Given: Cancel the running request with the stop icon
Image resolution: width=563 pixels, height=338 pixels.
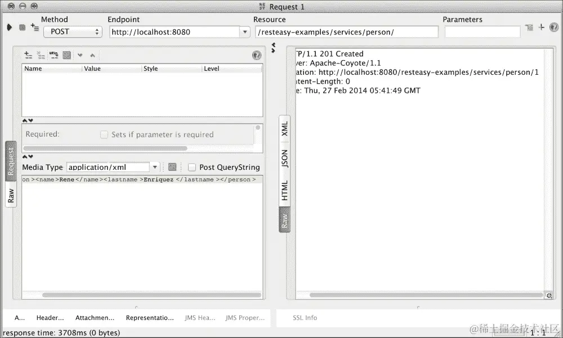Looking at the screenshot, I should (x=23, y=27).
